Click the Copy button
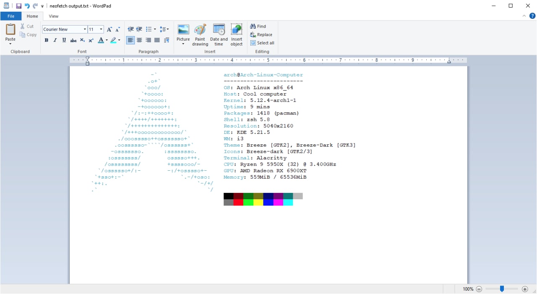This screenshot has width=537, height=294. coord(28,35)
